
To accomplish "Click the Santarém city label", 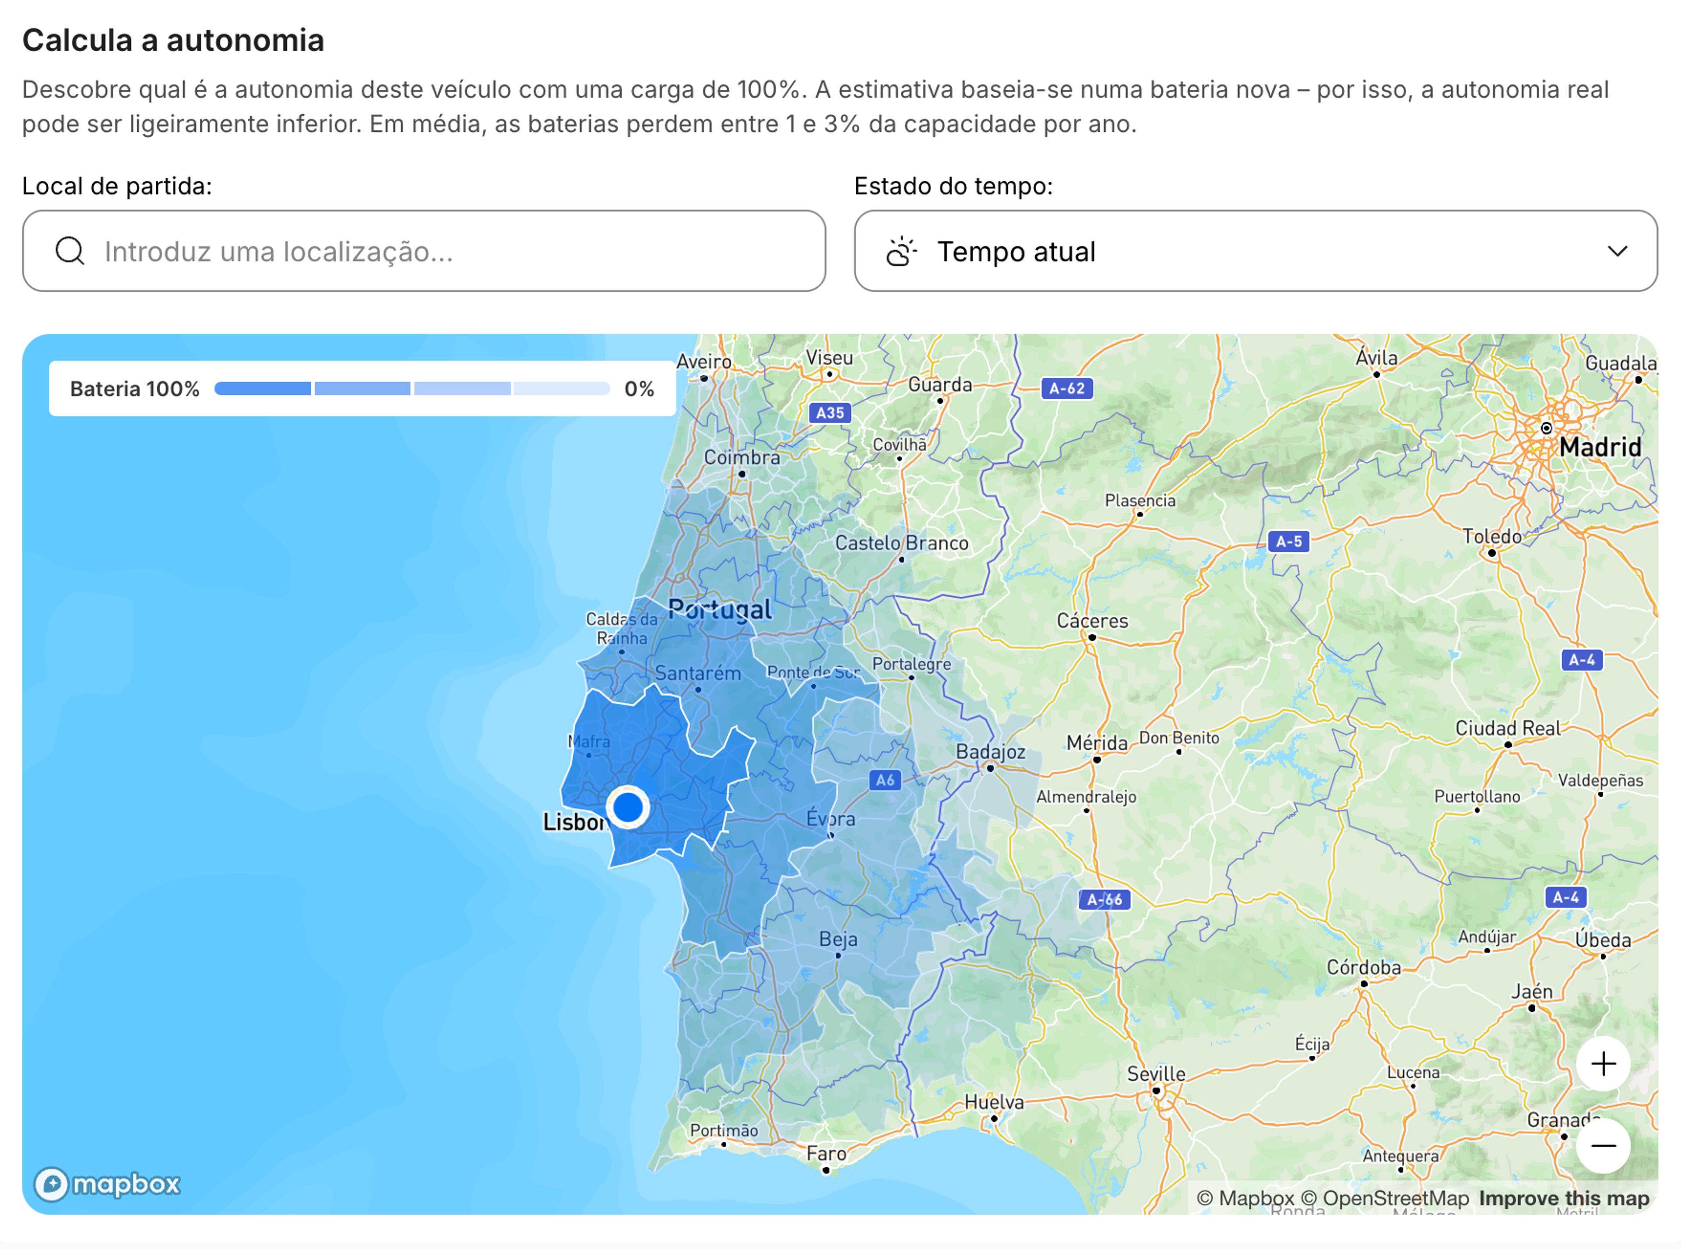I will click(698, 673).
